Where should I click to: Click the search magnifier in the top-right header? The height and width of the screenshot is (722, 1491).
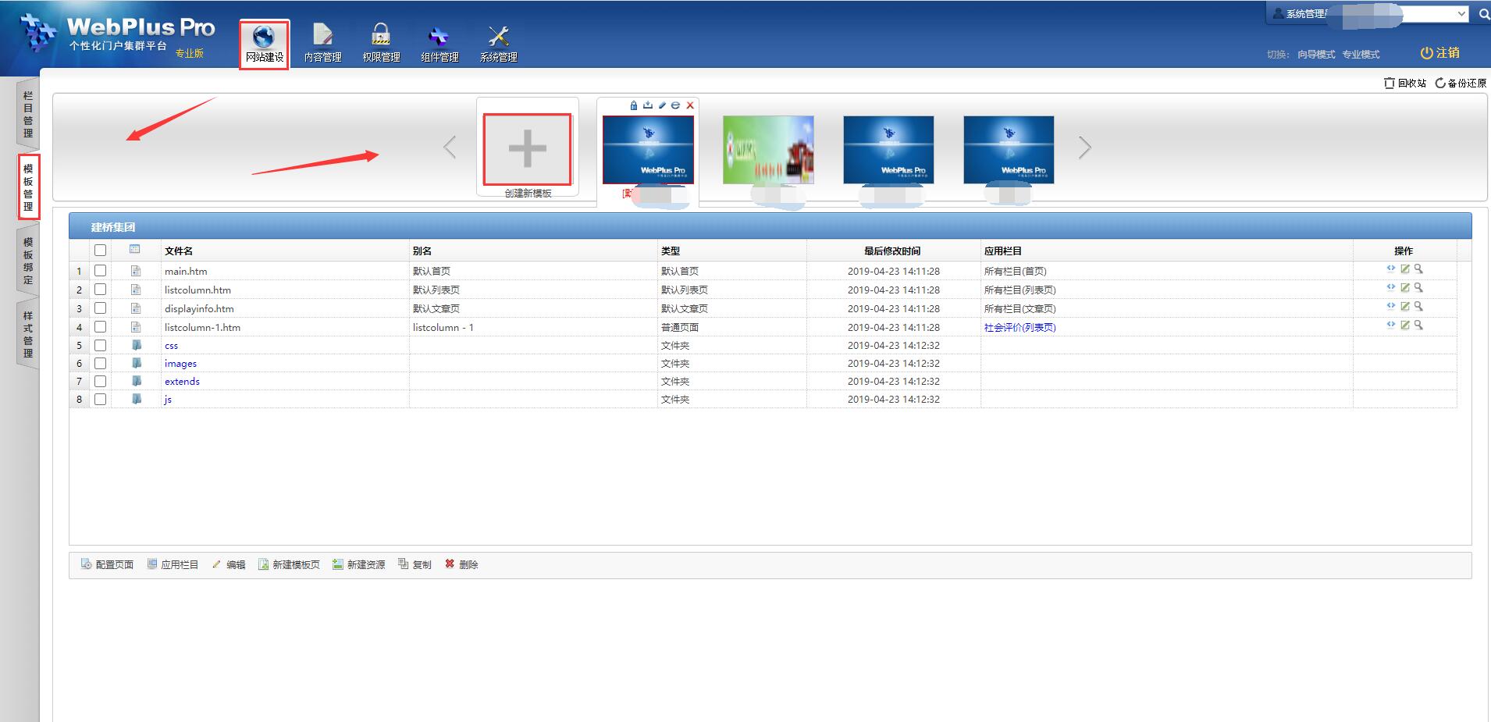1483,14
